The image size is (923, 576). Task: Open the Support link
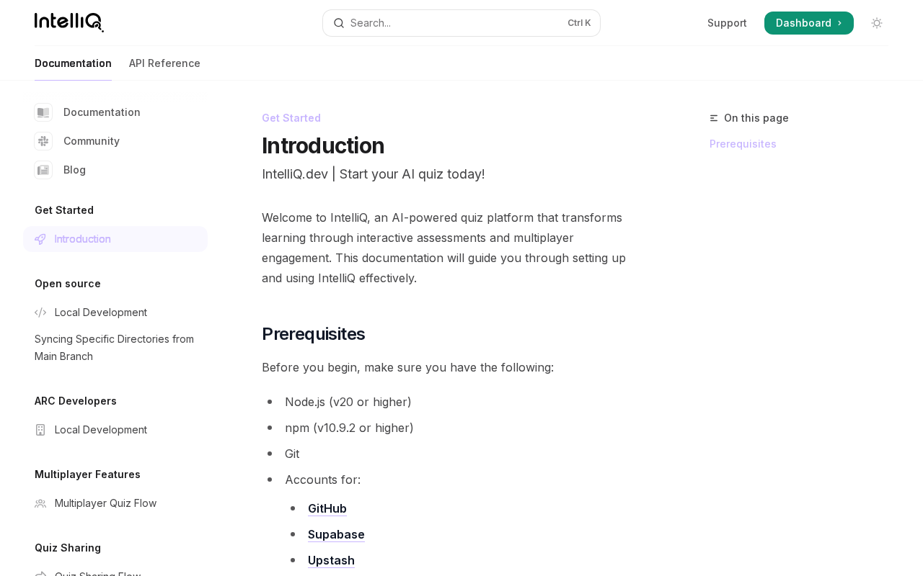pos(727,23)
